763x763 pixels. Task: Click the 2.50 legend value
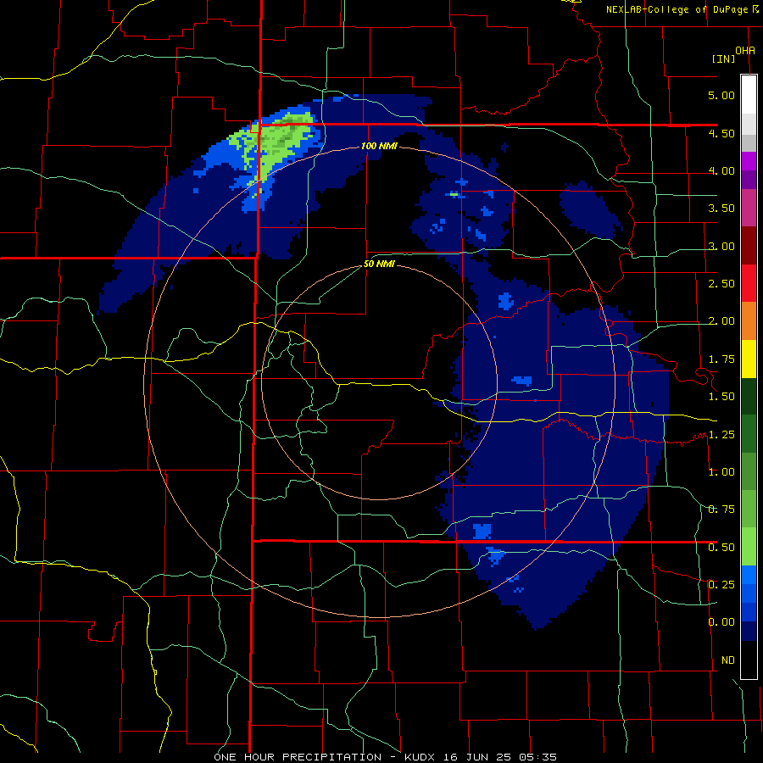(721, 284)
